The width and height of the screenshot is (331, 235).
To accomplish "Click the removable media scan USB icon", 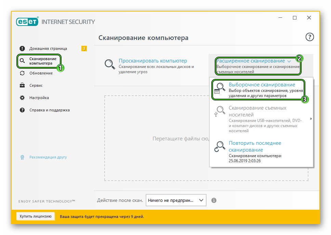I will coord(220,111).
